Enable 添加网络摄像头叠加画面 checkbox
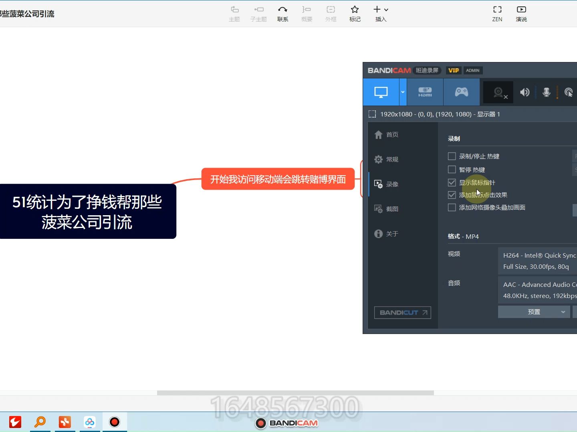The height and width of the screenshot is (432, 577). coord(452,207)
